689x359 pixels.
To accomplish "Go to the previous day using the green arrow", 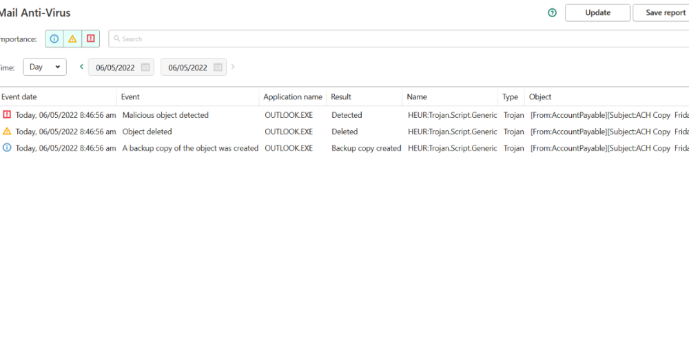I will coord(81,67).
